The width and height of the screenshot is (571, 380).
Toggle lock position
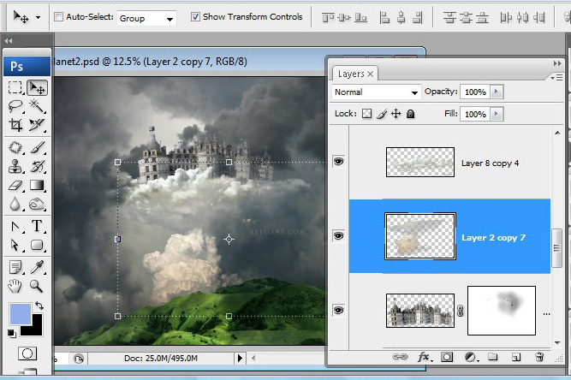point(396,114)
